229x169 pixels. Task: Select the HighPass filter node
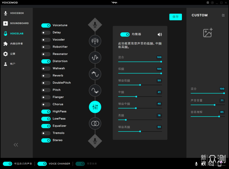pos(95,74)
